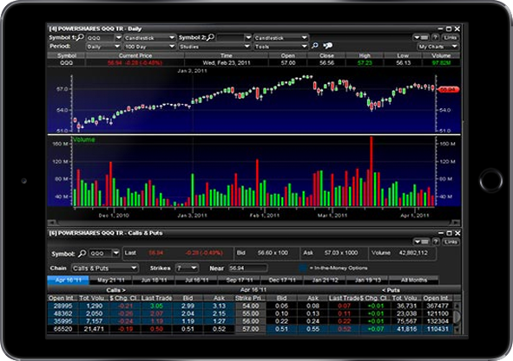Click the calls Last Trade value 3.05

[156, 306]
